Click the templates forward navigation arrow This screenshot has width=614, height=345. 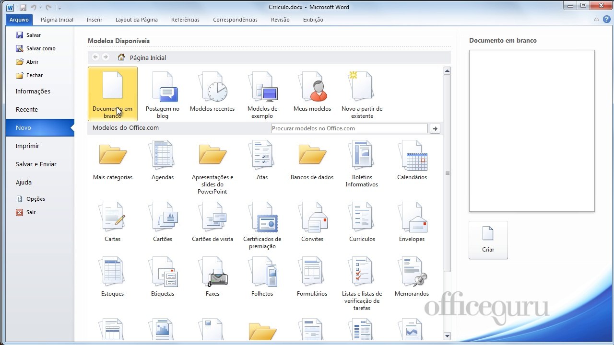tap(106, 57)
